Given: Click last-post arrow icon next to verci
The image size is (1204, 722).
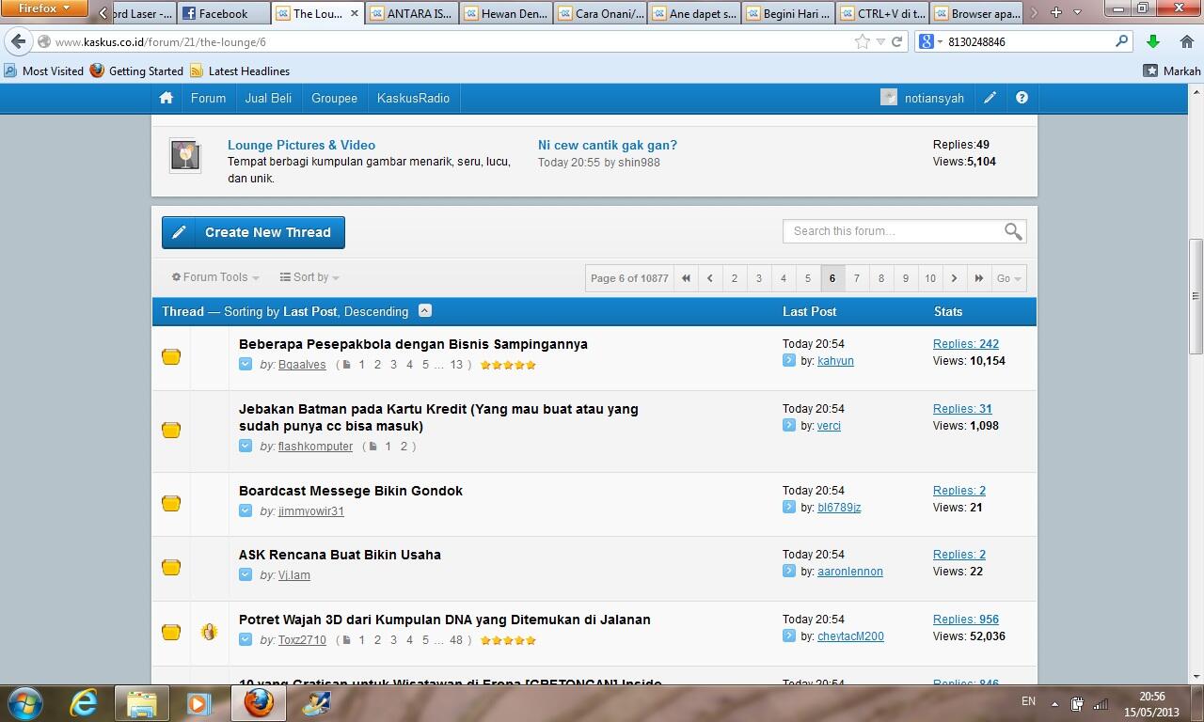Looking at the screenshot, I should (789, 425).
